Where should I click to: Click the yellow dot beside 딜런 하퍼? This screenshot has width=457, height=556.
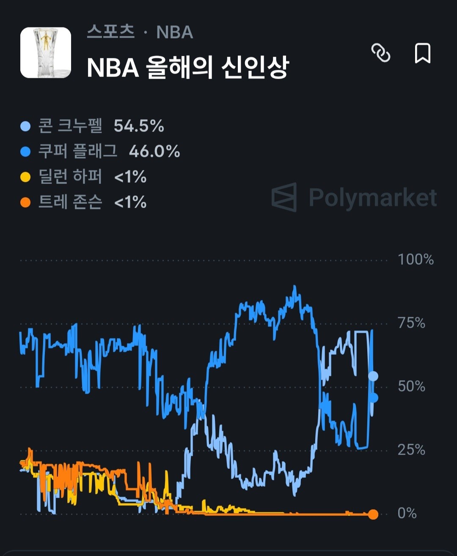26,177
